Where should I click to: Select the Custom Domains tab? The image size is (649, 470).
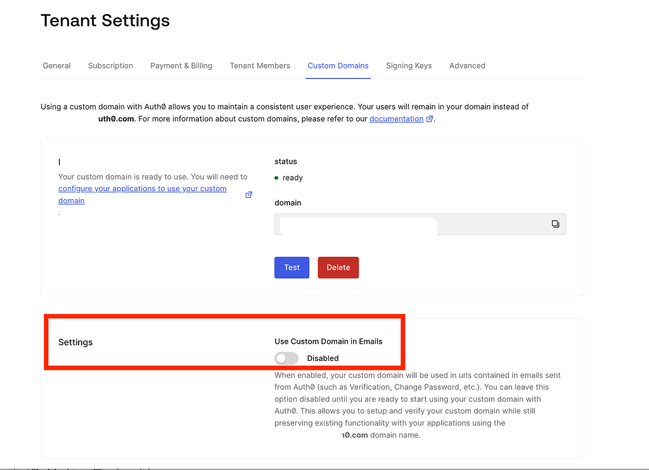click(338, 66)
